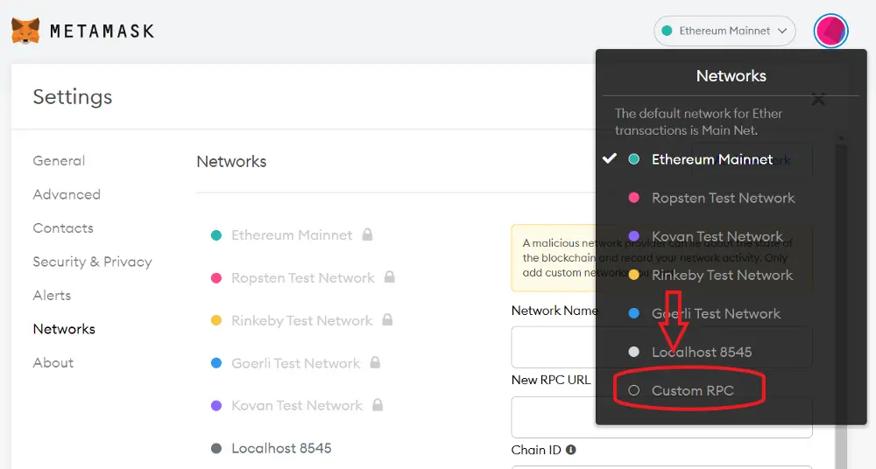Select Goerli Test Network in the settings list
Viewport: 876px width, 469px height.
(x=295, y=363)
